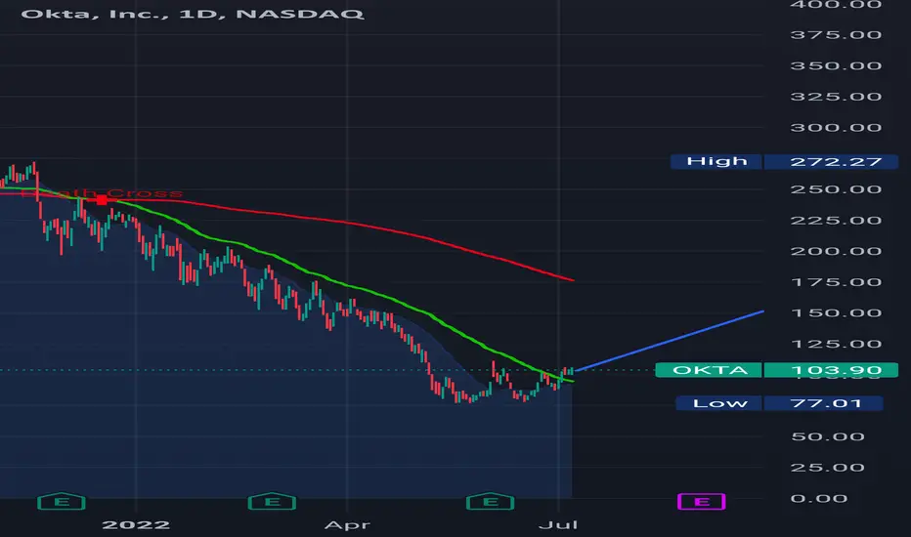This screenshot has height=537, width=911.
Task: Click the red Death Cross square marker
Action: (x=102, y=200)
